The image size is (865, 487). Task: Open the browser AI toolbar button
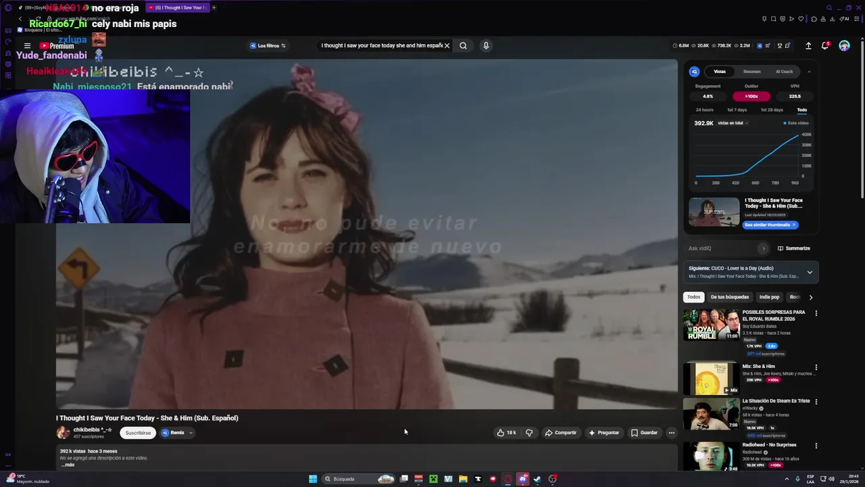tap(845, 19)
